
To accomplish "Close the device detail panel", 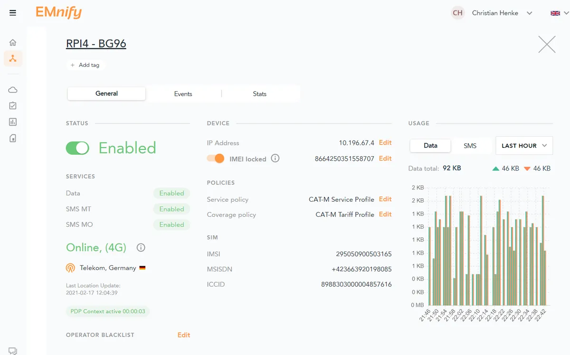I will tap(547, 44).
